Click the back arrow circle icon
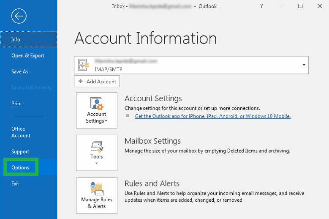This screenshot has width=329, height=219. (19, 16)
